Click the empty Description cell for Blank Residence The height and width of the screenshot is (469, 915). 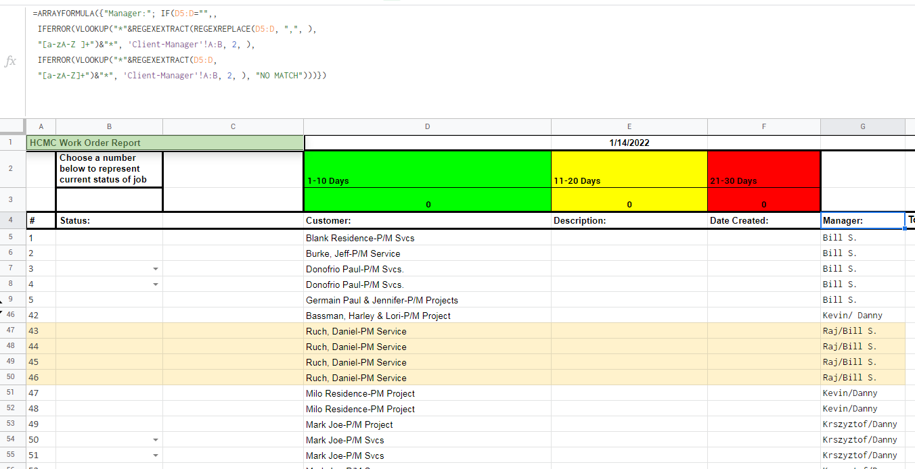[x=629, y=238]
